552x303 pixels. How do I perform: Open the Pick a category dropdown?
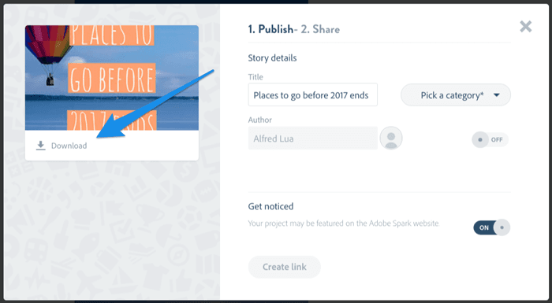pos(456,95)
